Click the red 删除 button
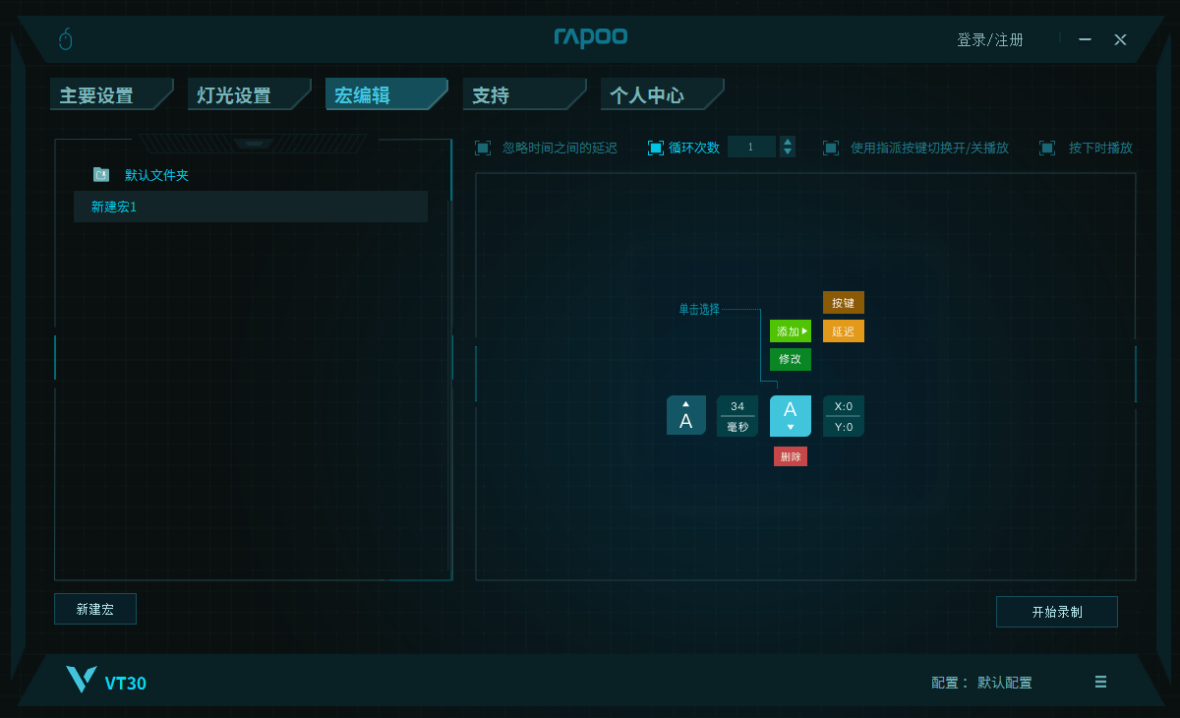The height and width of the screenshot is (718, 1180). coord(791,456)
